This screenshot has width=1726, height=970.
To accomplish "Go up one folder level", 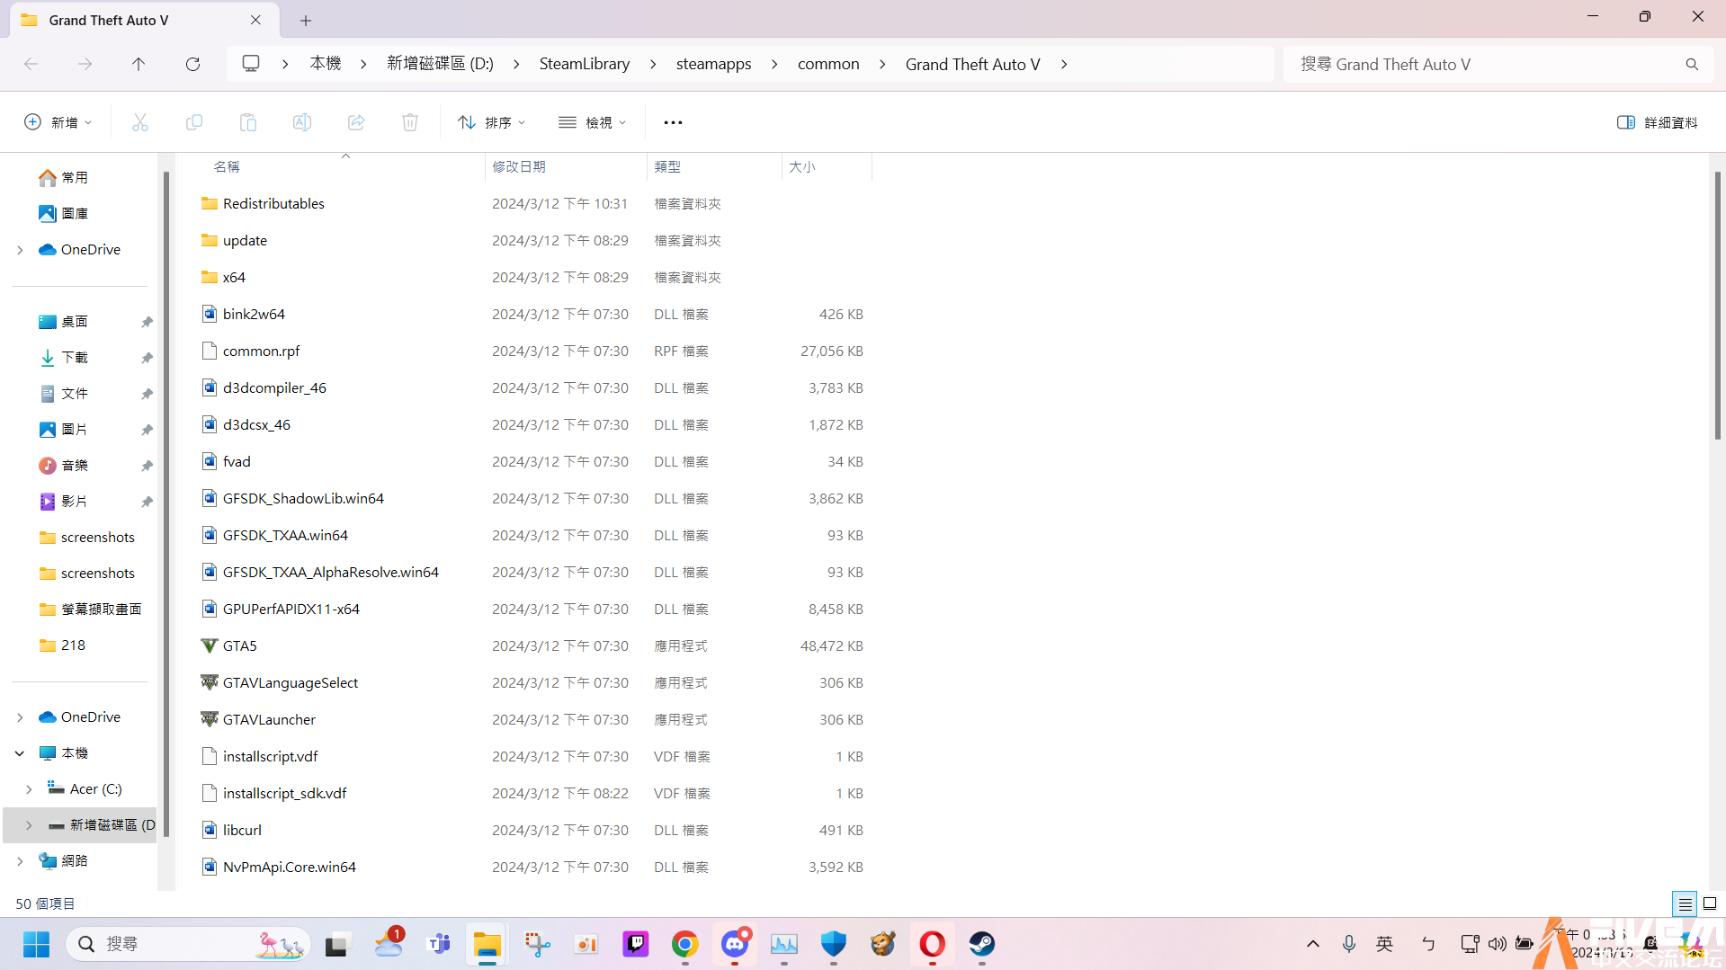I will 139,64.
